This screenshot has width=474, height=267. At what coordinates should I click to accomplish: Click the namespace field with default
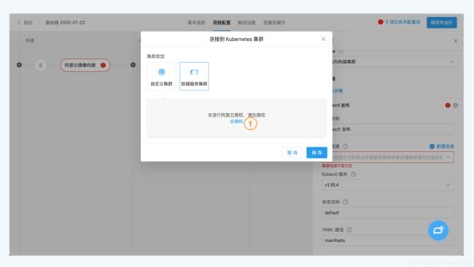388,212
